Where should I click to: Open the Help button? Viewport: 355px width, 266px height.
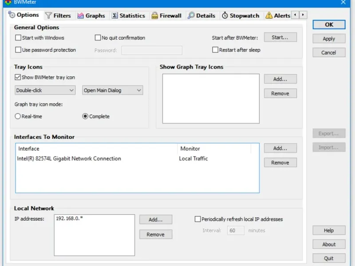tap(329, 230)
